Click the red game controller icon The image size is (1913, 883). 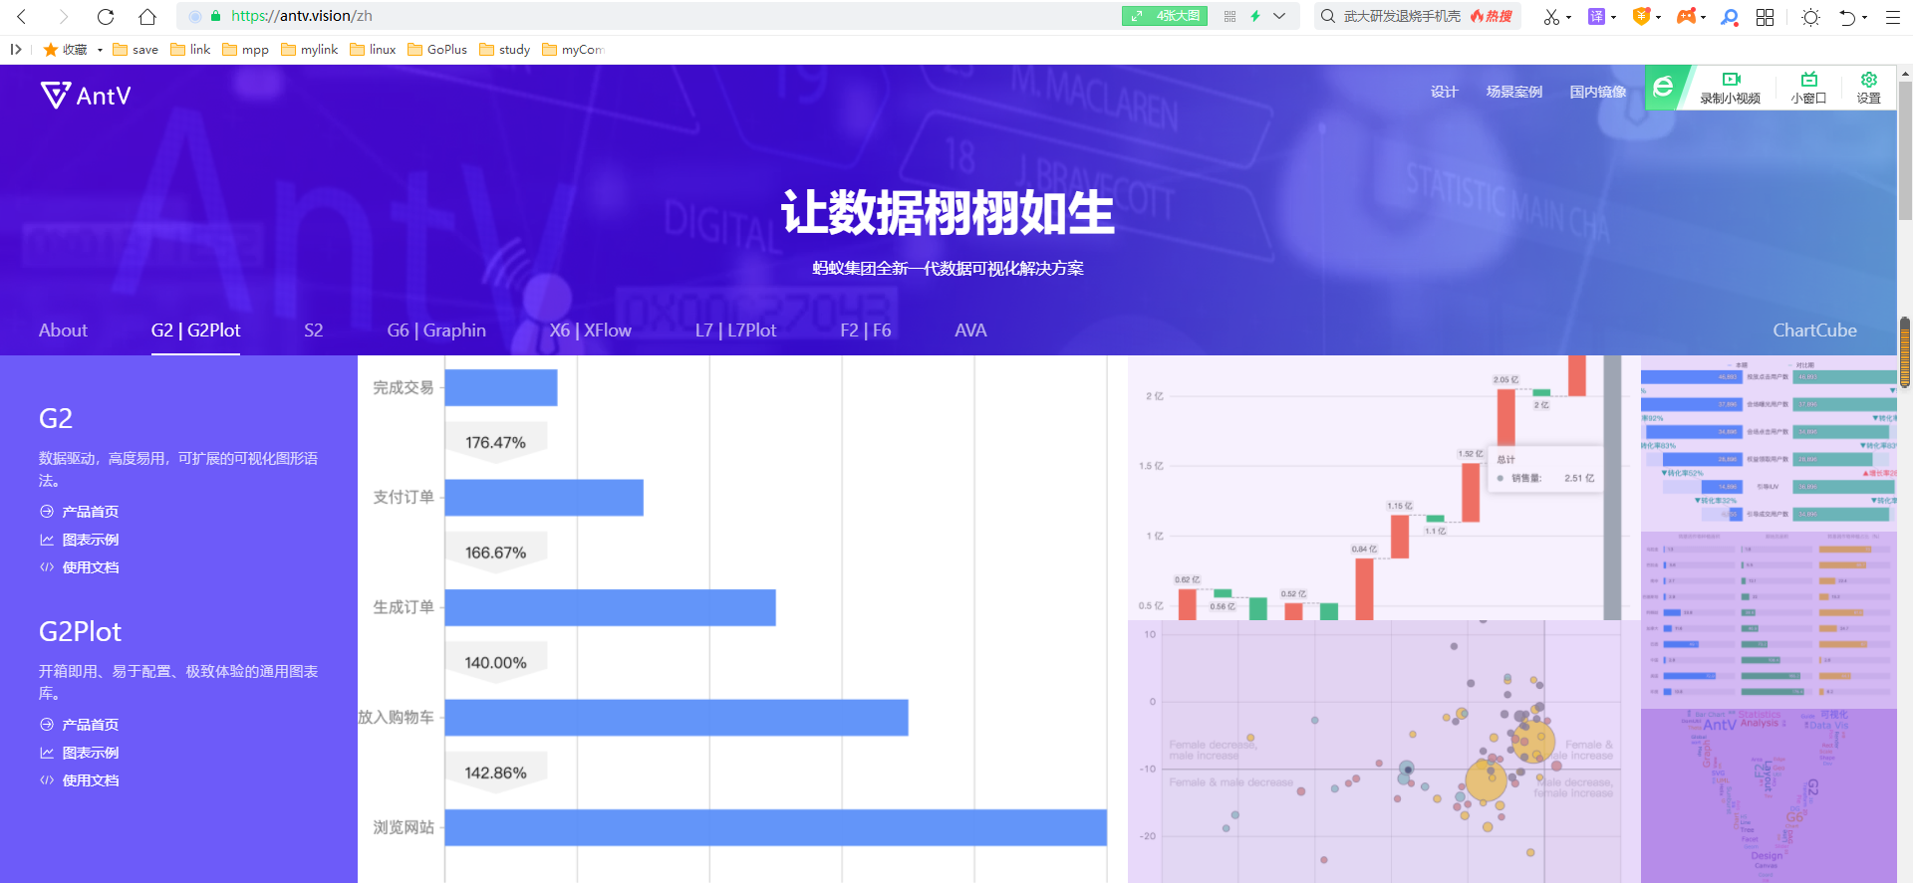[1686, 16]
